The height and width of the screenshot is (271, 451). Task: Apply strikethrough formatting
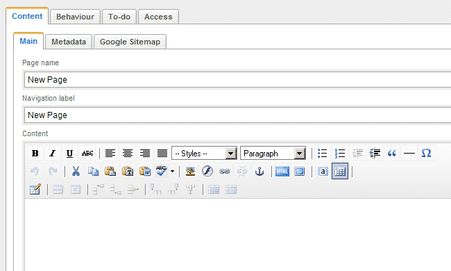click(87, 153)
